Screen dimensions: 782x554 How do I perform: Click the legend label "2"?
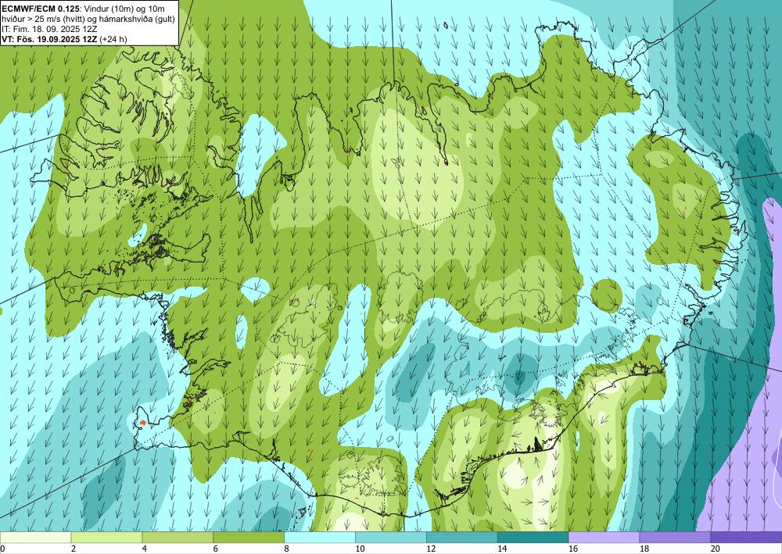pos(74,549)
